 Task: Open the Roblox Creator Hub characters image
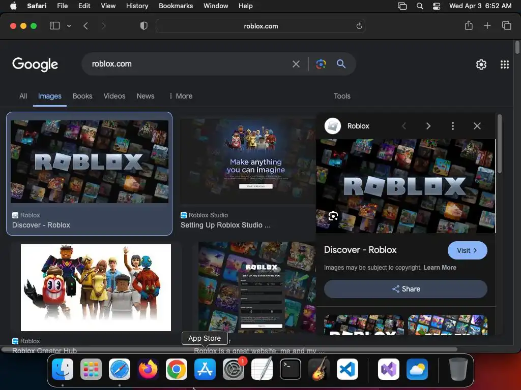coord(96,287)
